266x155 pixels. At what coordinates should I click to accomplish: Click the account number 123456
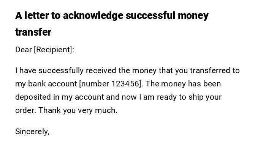click(x=125, y=84)
